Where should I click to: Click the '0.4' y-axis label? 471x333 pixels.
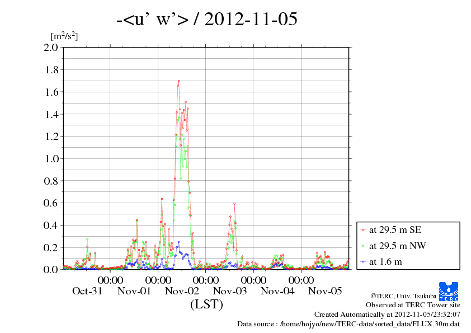click(x=51, y=225)
